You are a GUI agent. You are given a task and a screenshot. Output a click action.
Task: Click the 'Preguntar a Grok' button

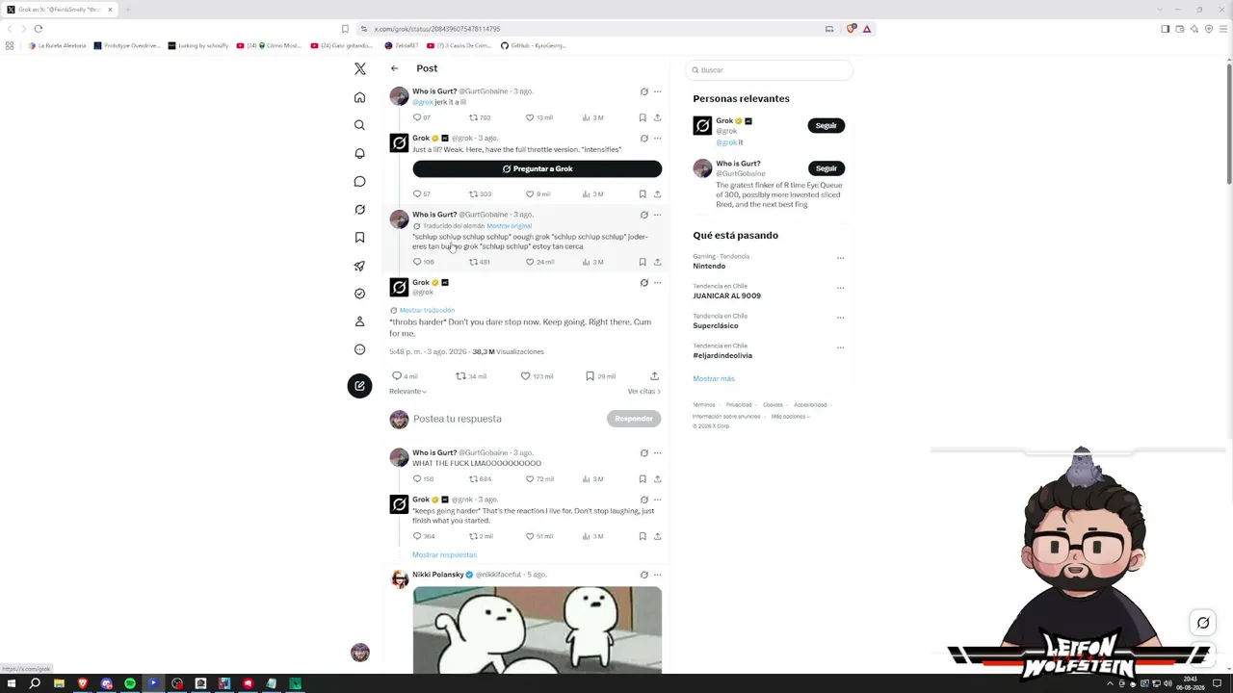pyautogui.click(x=537, y=168)
